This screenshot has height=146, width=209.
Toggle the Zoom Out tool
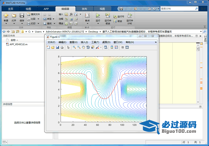coord(79,47)
